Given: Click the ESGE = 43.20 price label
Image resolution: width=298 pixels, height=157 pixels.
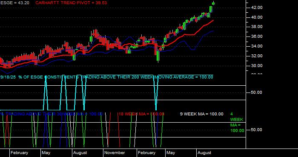Looking at the screenshot, I should [x=14, y=3].
